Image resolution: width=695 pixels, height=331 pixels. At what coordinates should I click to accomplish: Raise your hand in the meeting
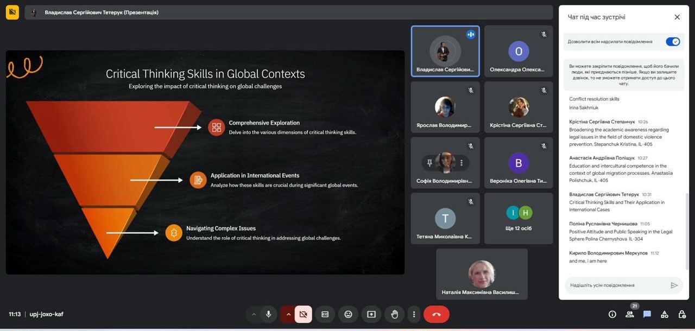pos(395,314)
